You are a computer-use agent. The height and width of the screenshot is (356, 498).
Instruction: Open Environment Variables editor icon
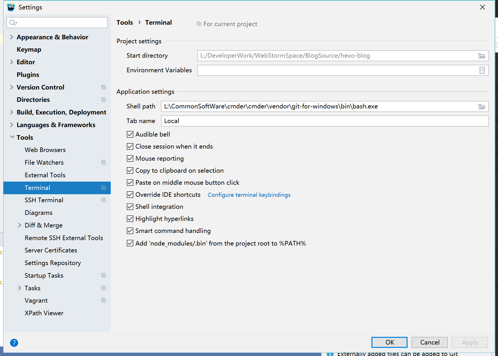tap(482, 70)
